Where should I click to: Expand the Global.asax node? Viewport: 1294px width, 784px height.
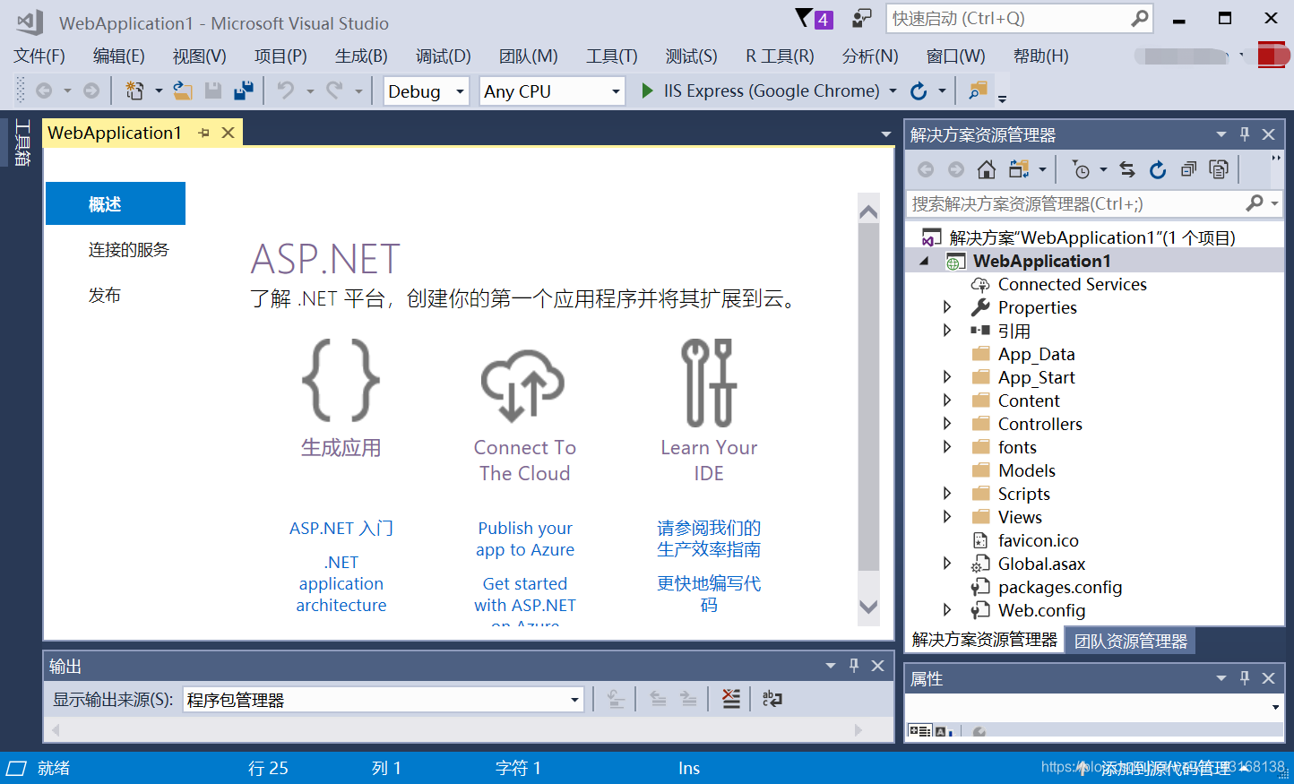coord(947,564)
